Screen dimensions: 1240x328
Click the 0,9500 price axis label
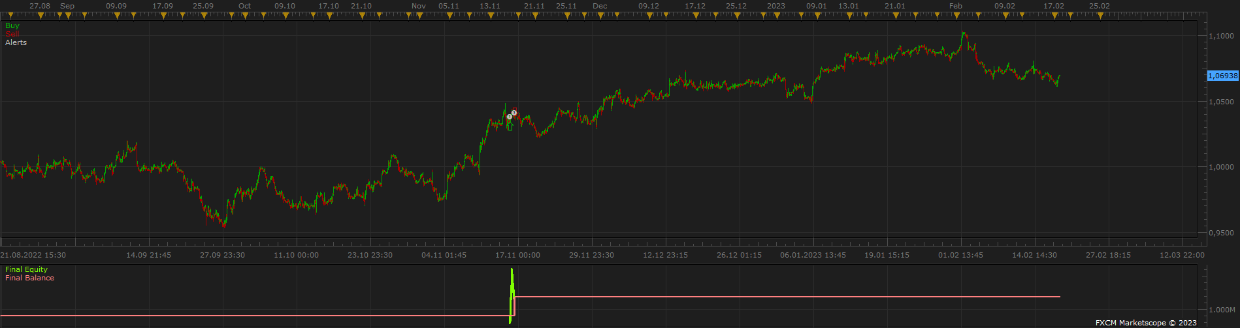1221,233
